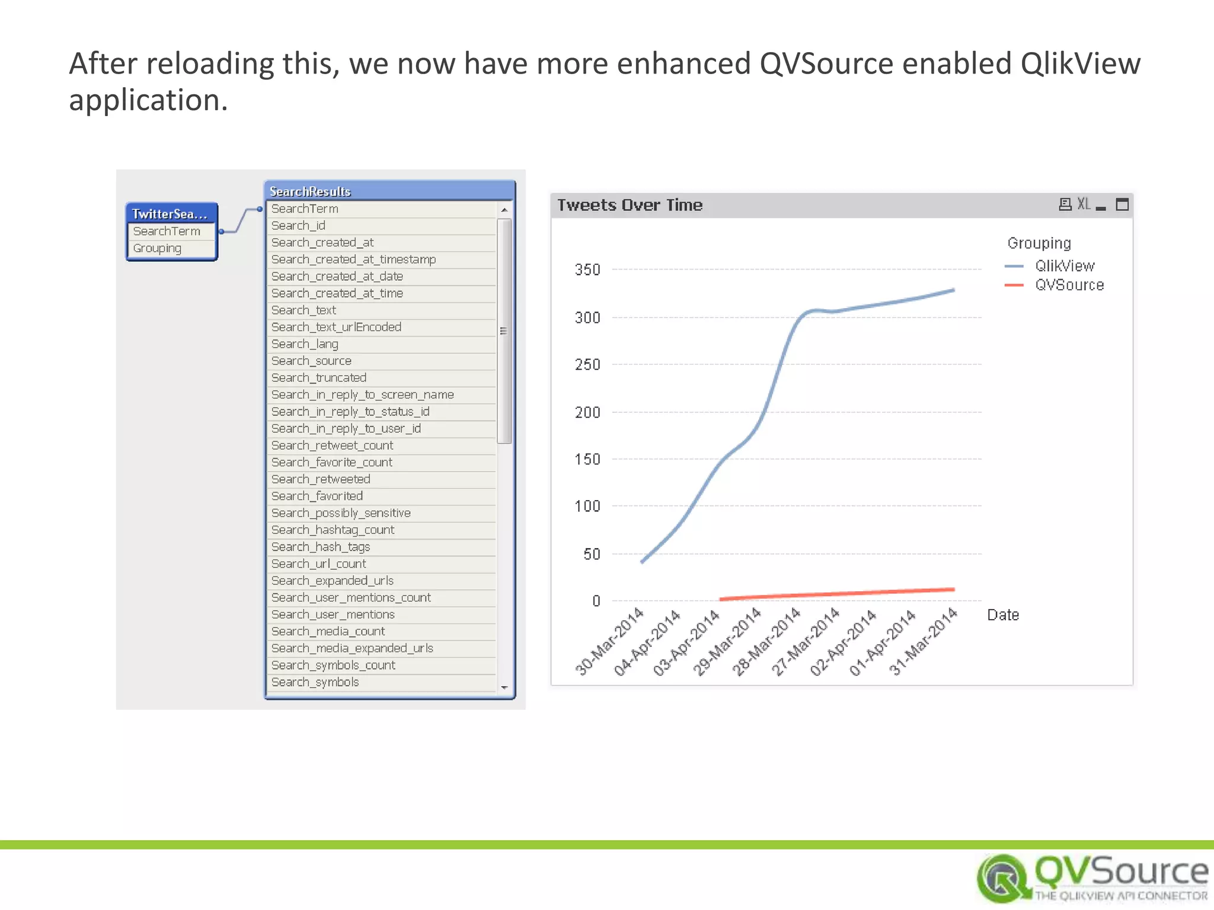Select the QlikView blue legend line swatch
This screenshot has width=1214, height=910.
coord(1014,267)
